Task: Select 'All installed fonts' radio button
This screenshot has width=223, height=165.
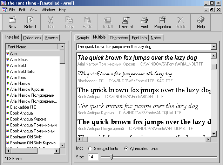Action: click(126, 149)
